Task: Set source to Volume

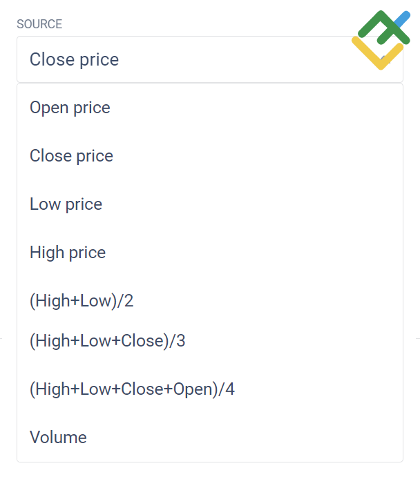Action: click(x=210, y=438)
